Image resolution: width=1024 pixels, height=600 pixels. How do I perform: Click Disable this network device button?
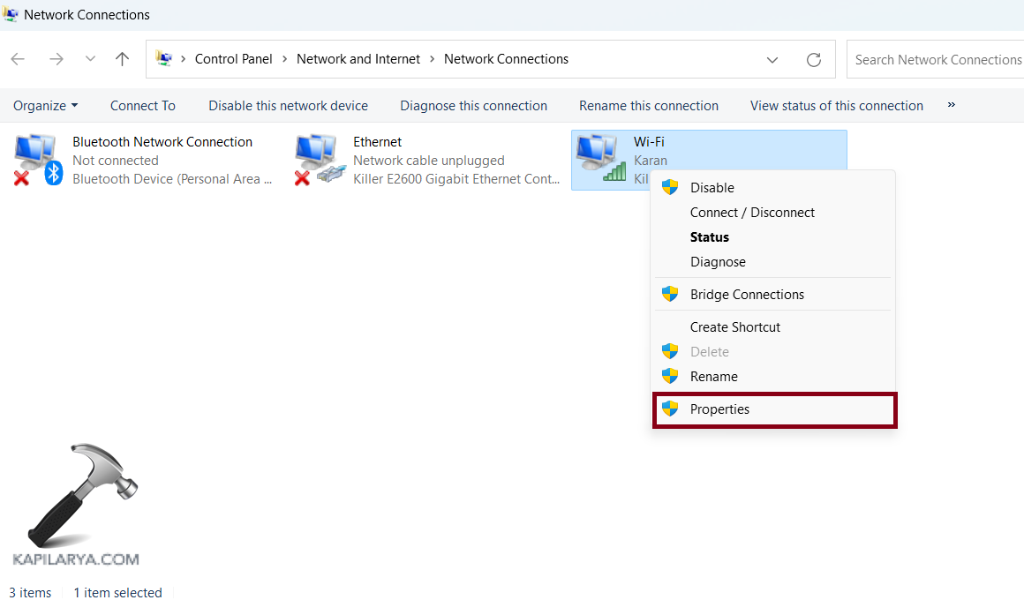pyautogui.click(x=288, y=106)
